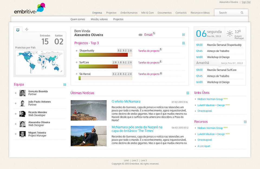
Task: Open the EmbriHumanos menu
Action: click(129, 13)
